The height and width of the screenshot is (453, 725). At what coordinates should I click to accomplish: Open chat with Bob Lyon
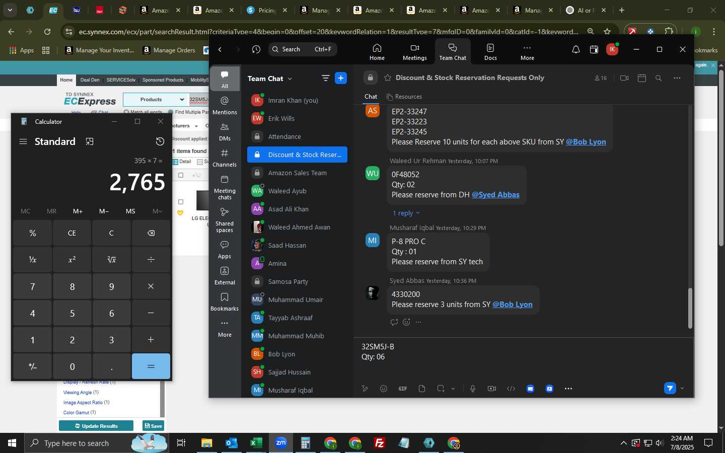(297, 354)
